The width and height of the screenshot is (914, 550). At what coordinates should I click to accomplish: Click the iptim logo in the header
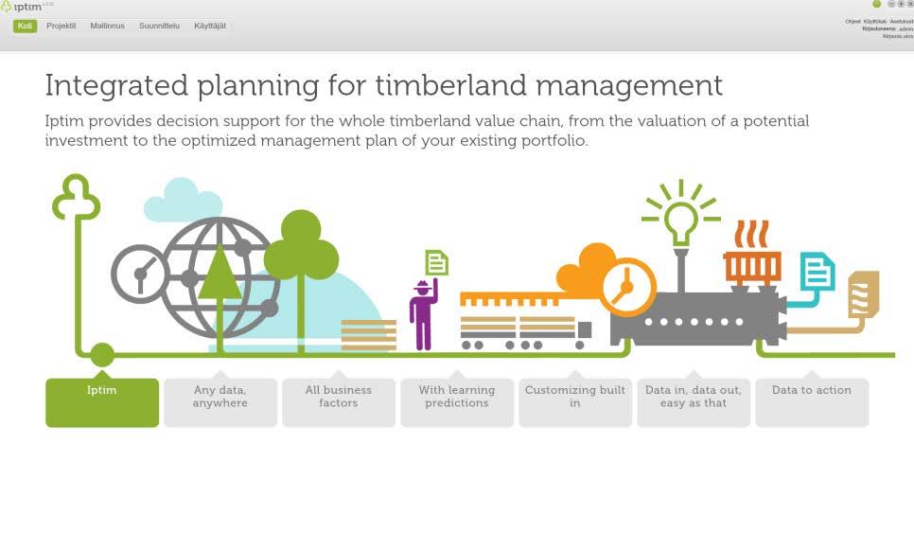pyautogui.click(x=22, y=7)
